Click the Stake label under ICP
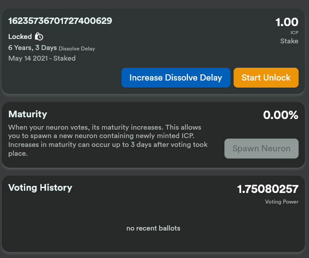The width and height of the screenshot is (309, 258). coord(289,41)
